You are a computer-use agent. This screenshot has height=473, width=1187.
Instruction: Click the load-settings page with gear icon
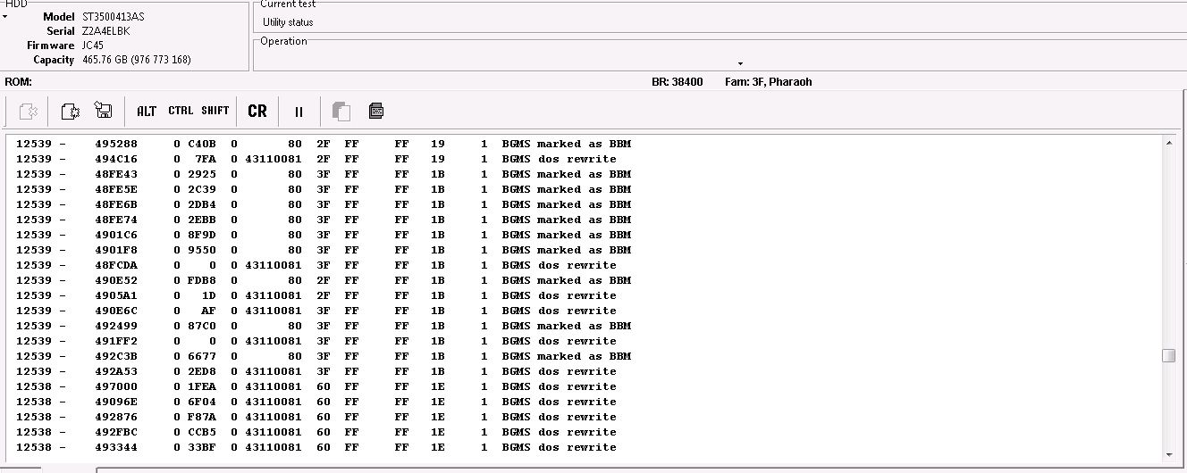click(71, 112)
